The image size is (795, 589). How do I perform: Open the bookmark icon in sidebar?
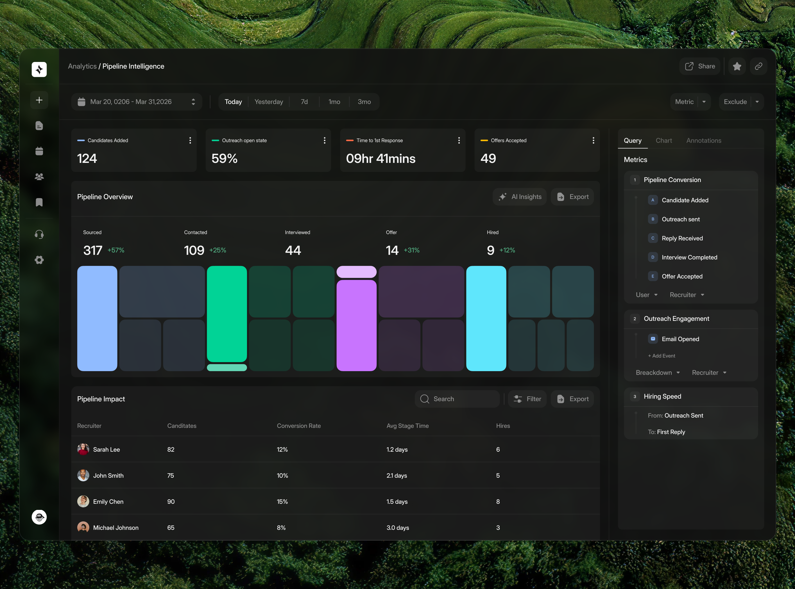point(39,202)
